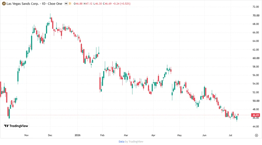Viewport: 262px width, 145px height.
Task: Click the Jun time axis label
Action: click(x=204, y=135)
